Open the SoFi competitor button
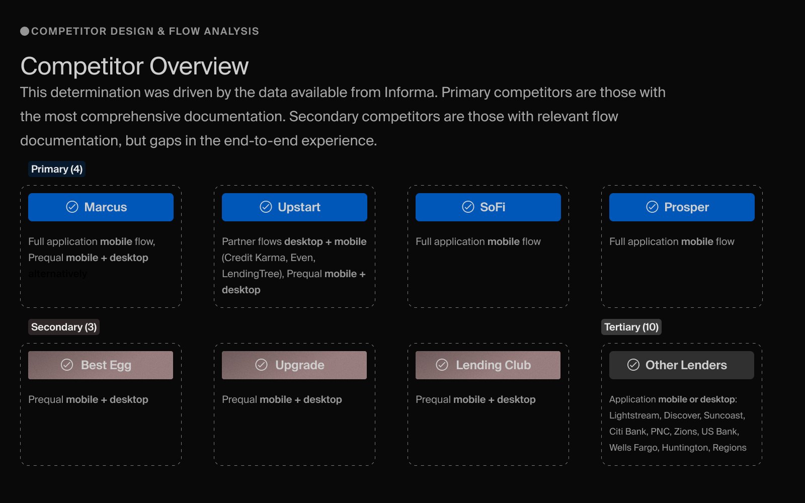The image size is (805, 503). (x=488, y=207)
